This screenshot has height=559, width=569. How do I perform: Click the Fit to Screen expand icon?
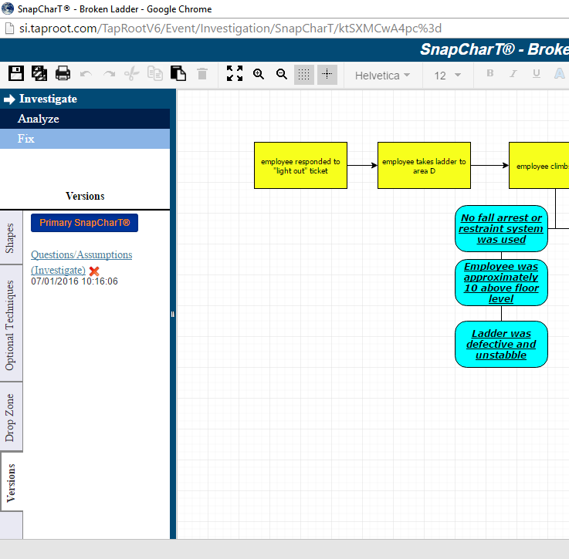pos(235,74)
